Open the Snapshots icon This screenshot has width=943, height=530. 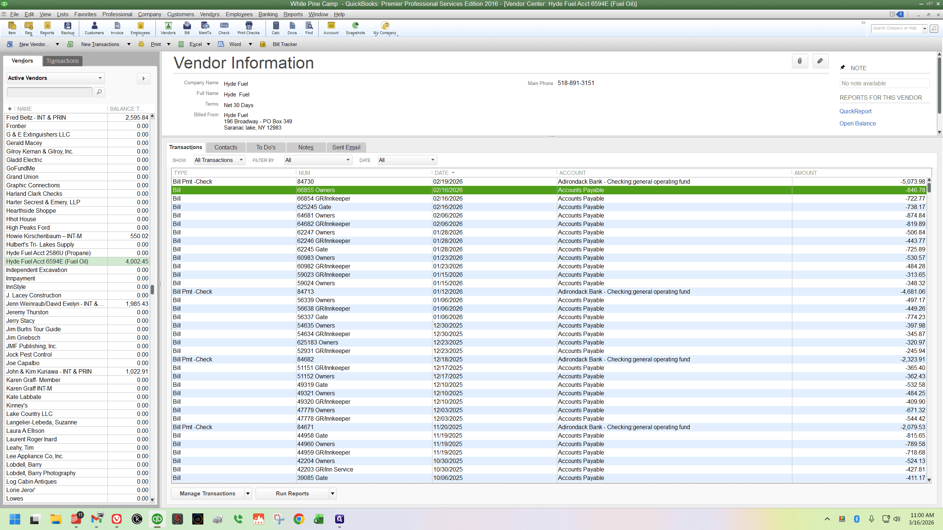(355, 28)
